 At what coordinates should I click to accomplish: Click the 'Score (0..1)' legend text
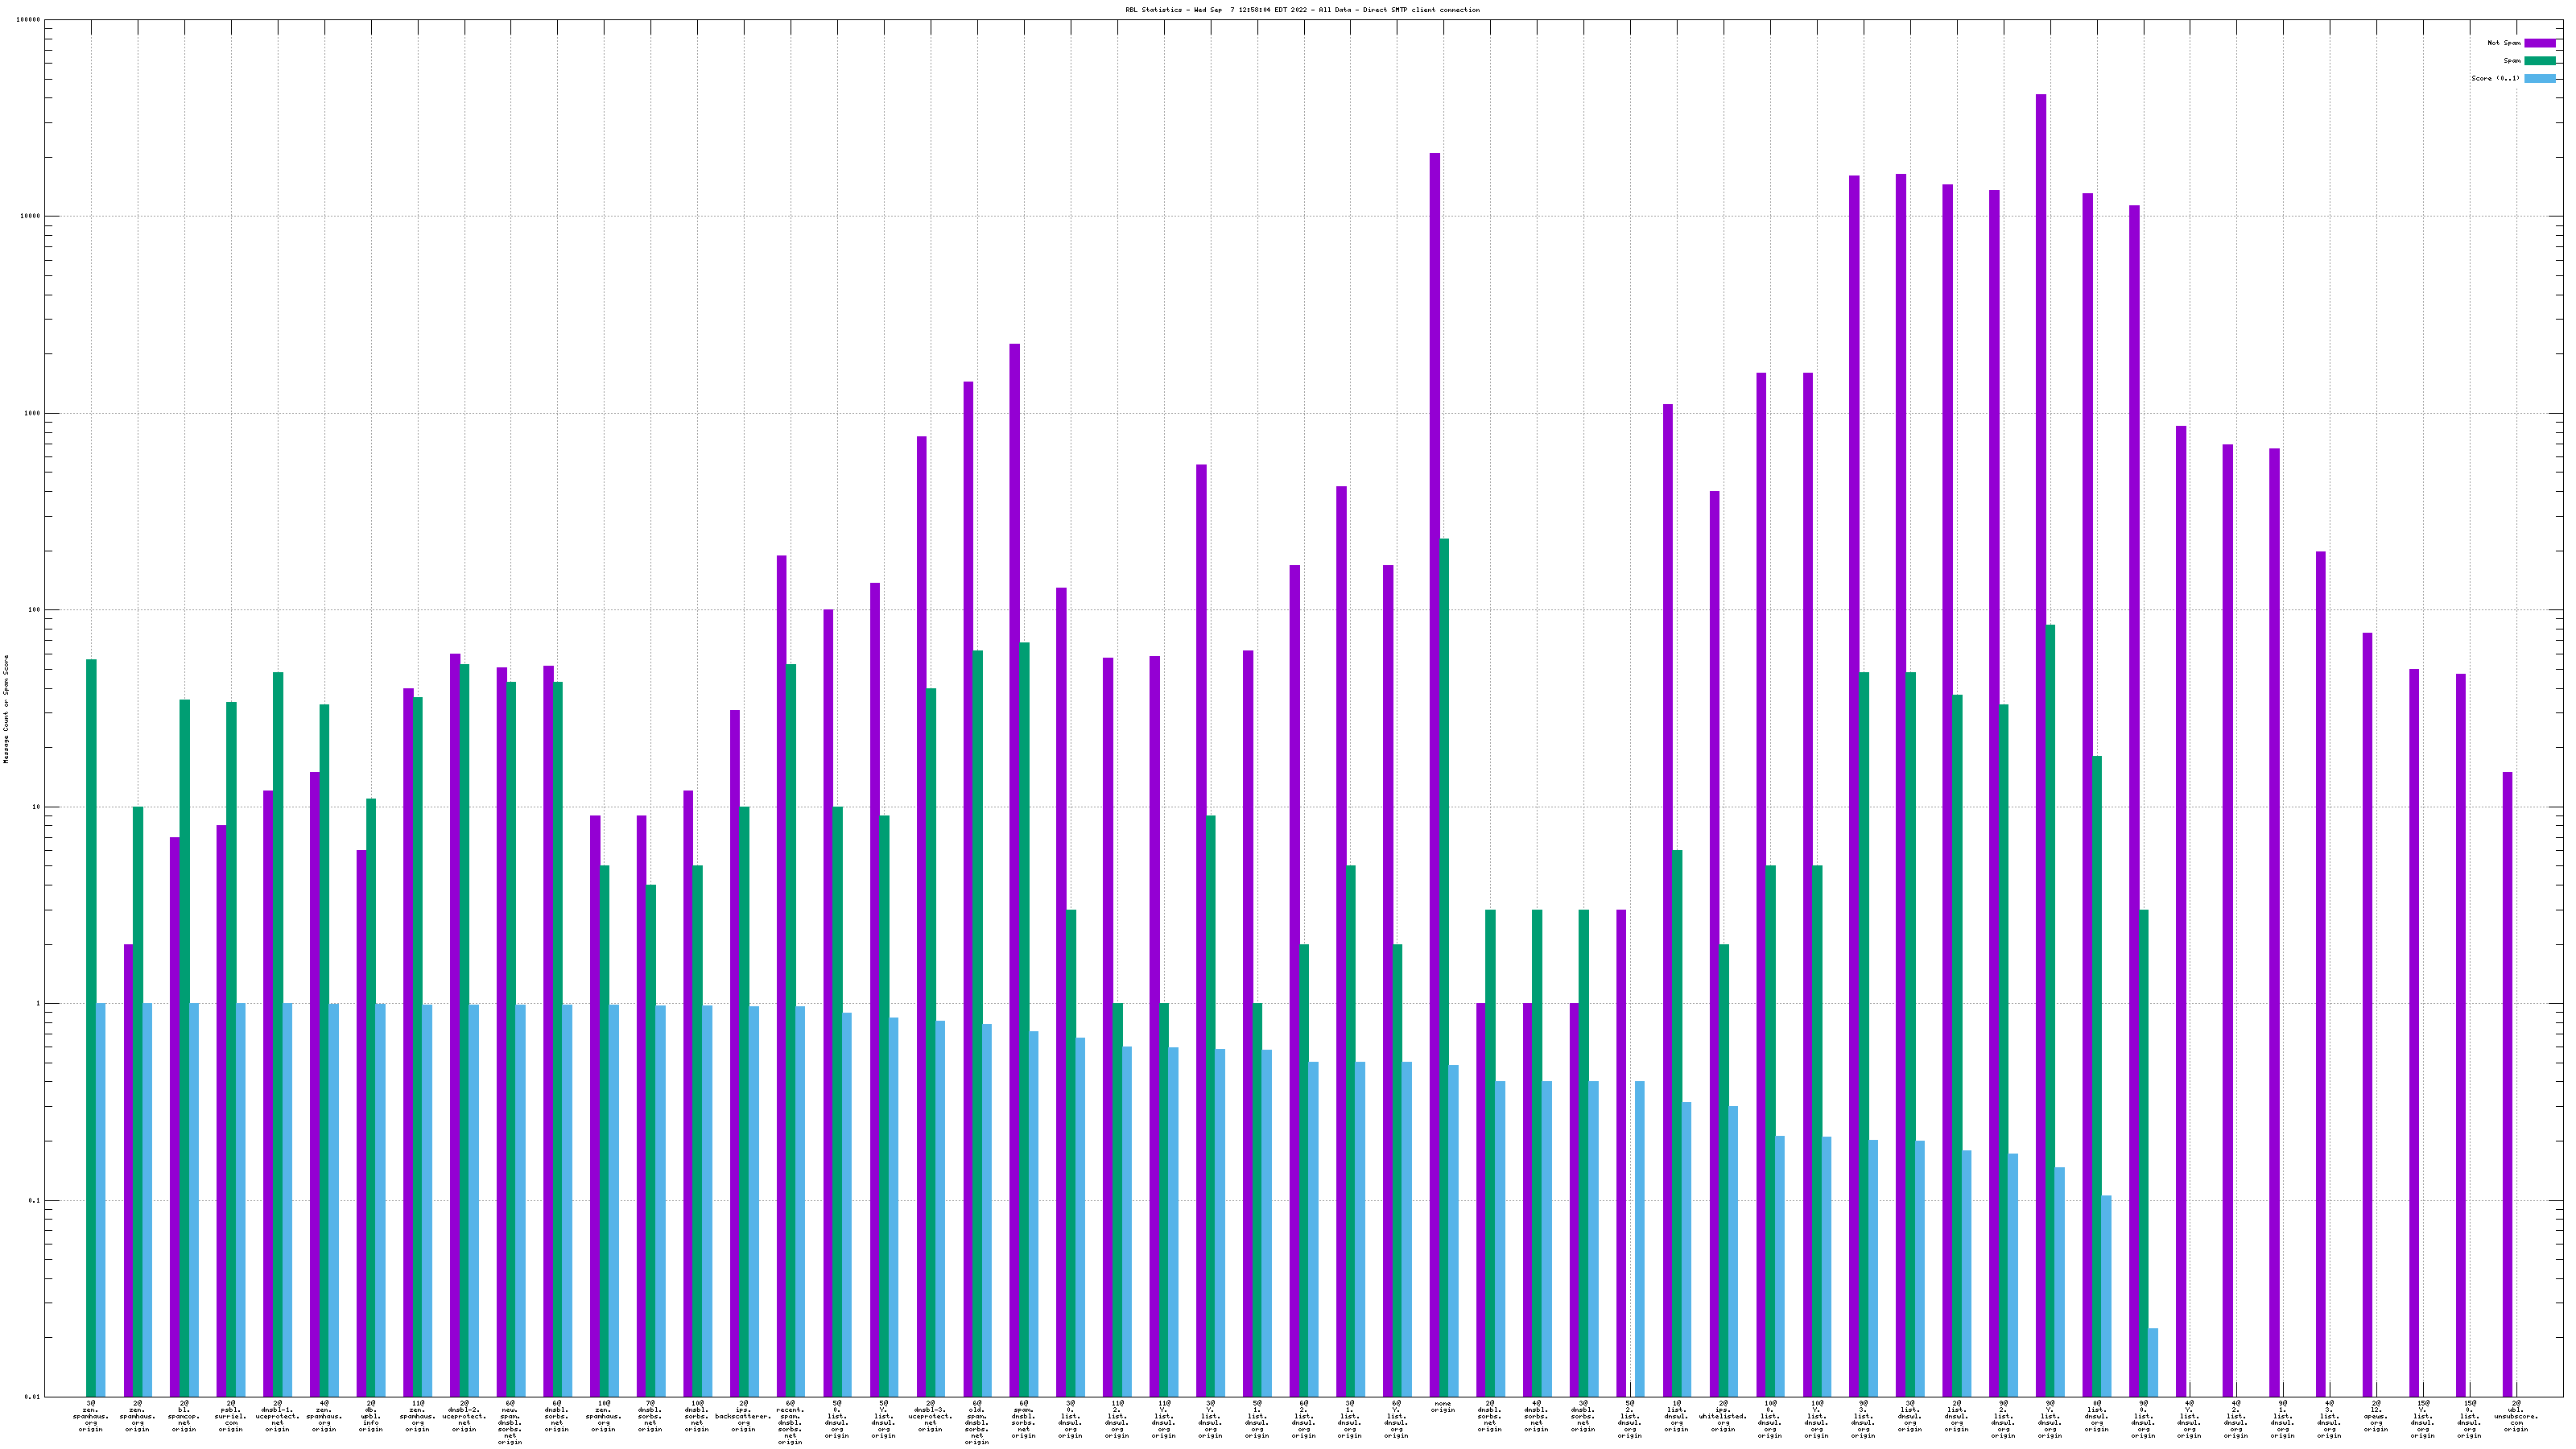(2495, 78)
